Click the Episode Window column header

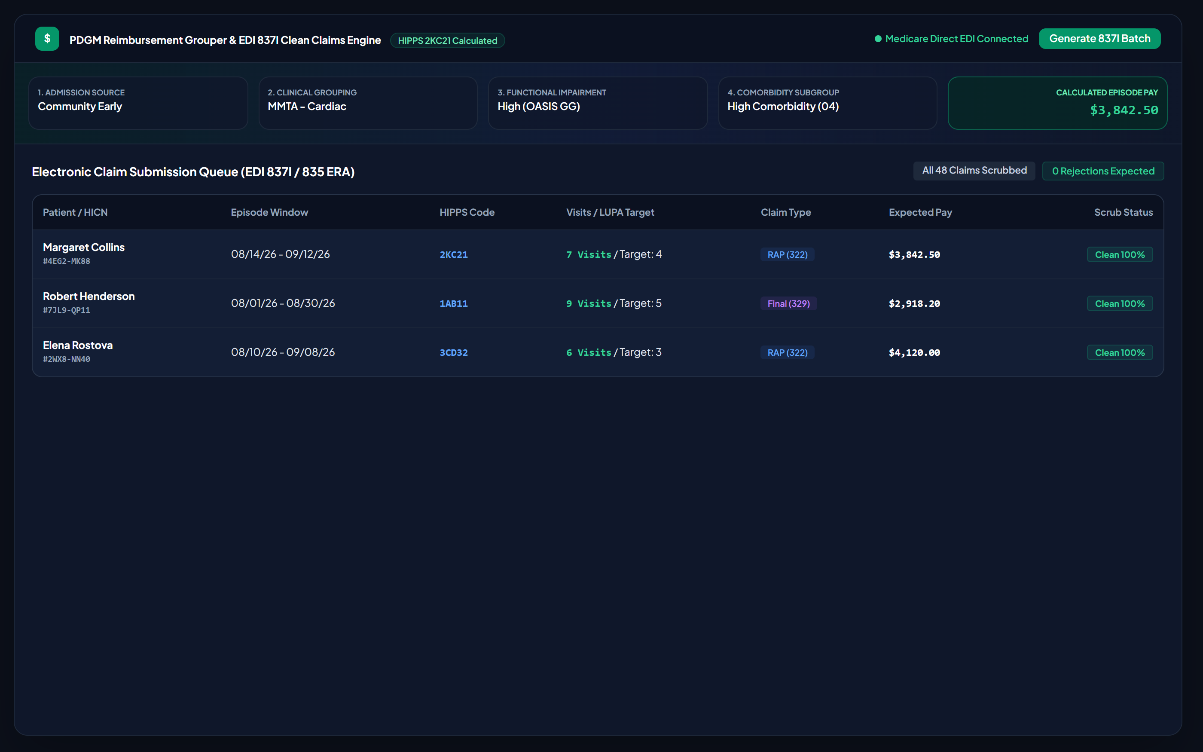269,212
